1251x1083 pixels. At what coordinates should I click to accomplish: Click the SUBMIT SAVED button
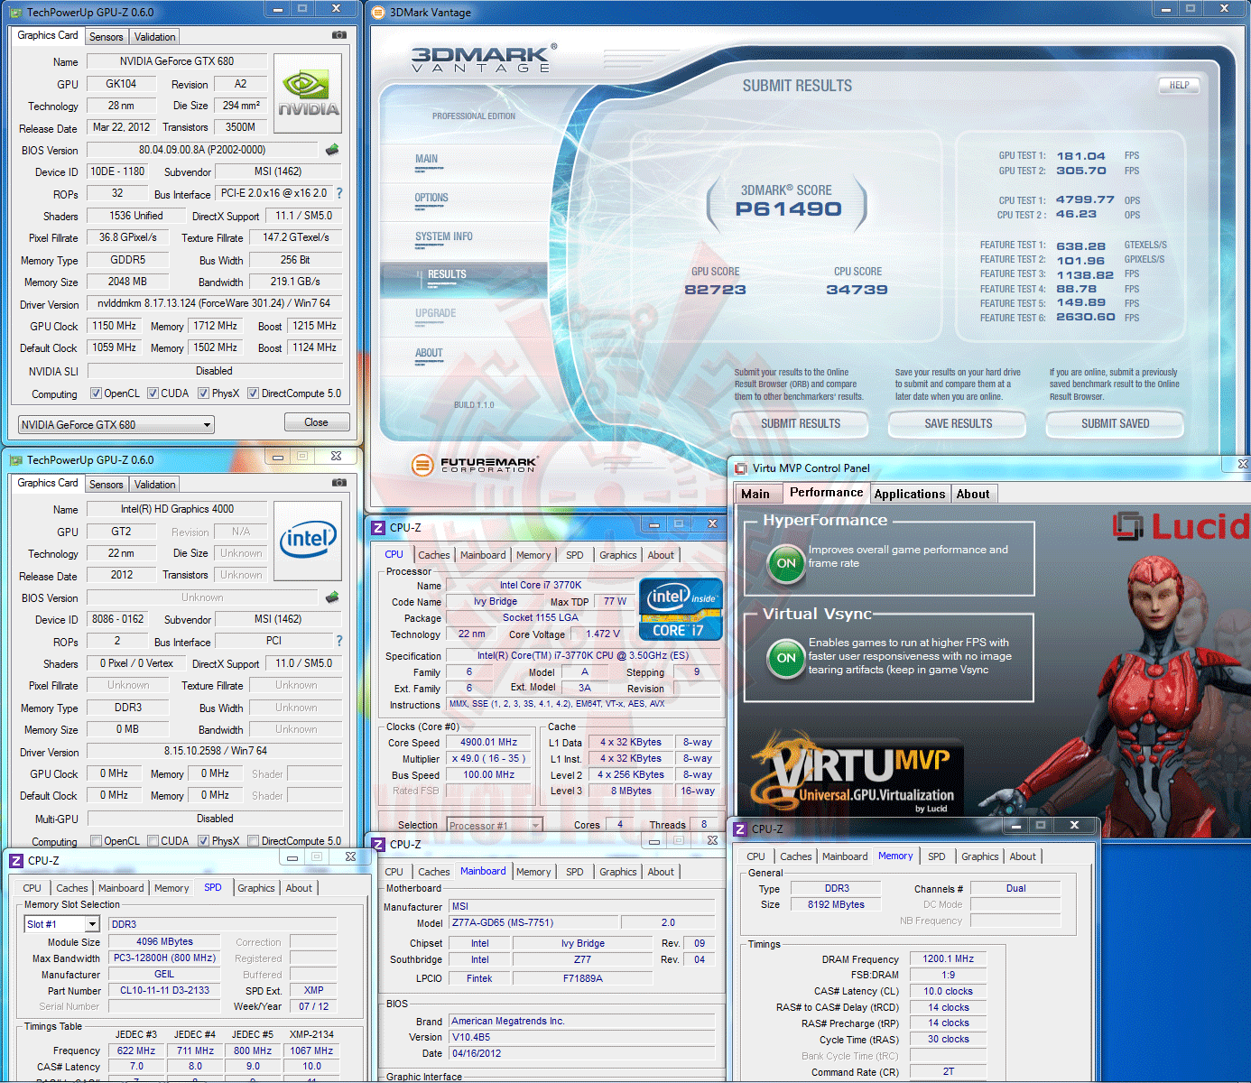pyautogui.click(x=1116, y=423)
